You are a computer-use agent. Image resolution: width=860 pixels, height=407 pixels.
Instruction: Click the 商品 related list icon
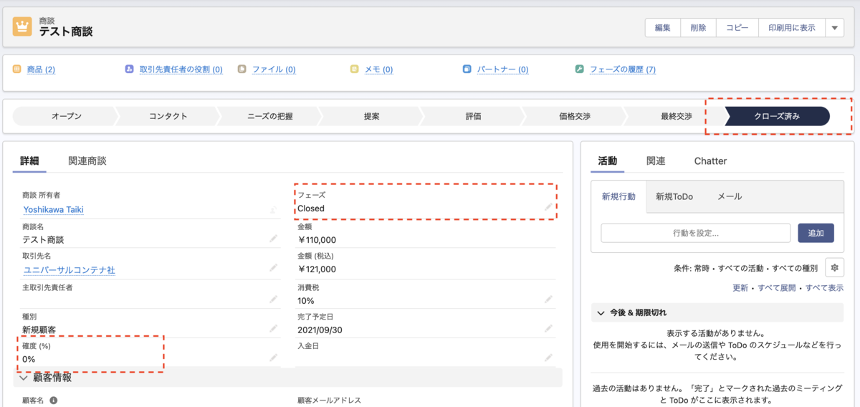pyautogui.click(x=17, y=69)
